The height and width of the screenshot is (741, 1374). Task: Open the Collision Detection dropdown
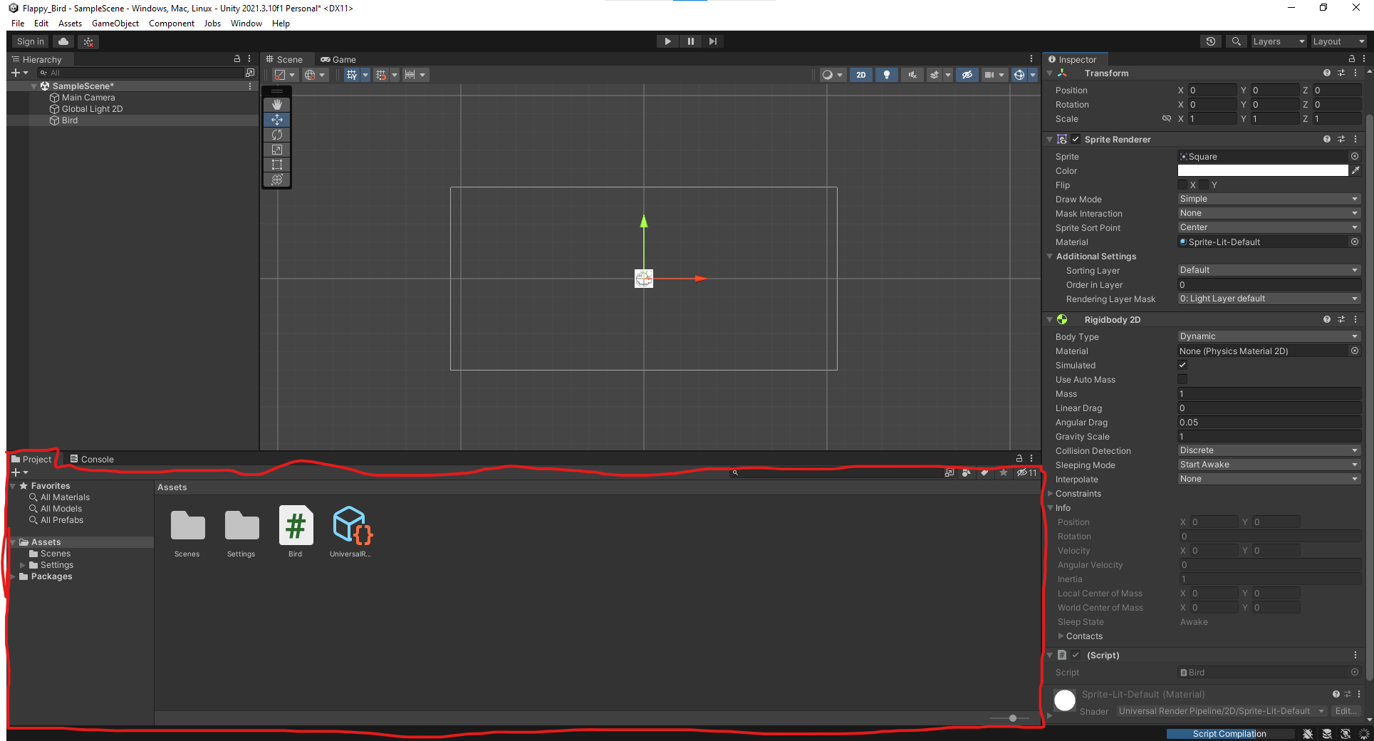click(1269, 450)
